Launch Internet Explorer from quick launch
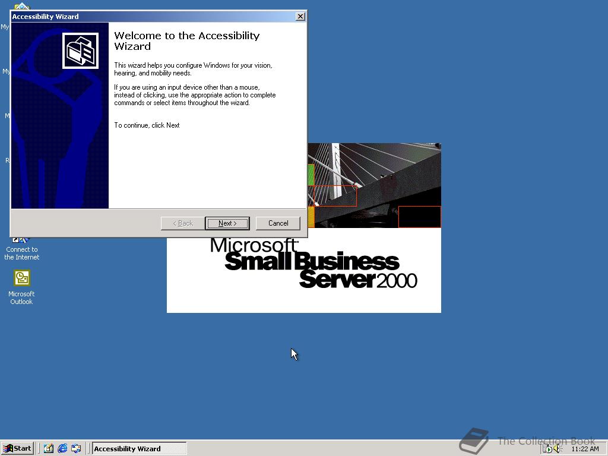The image size is (608, 456). point(62,448)
